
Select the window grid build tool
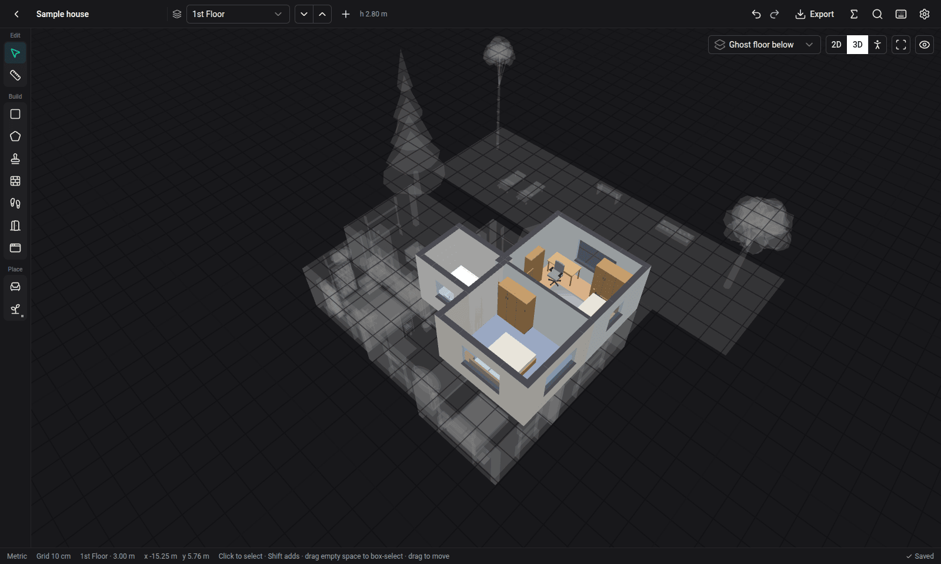pyautogui.click(x=15, y=182)
